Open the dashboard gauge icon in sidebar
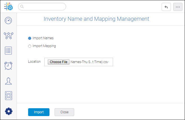185x120 pixels. 8,20
